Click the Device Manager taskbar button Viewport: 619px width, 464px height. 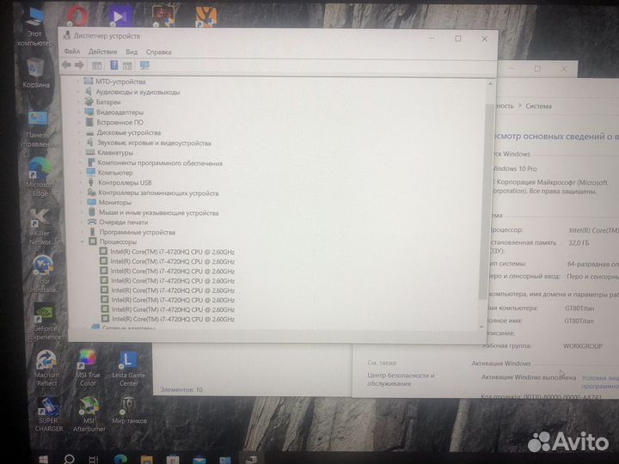pyautogui.click(x=251, y=460)
